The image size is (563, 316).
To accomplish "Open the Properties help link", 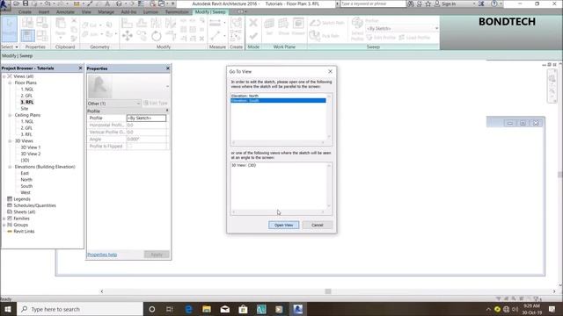I will click(x=102, y=255).
